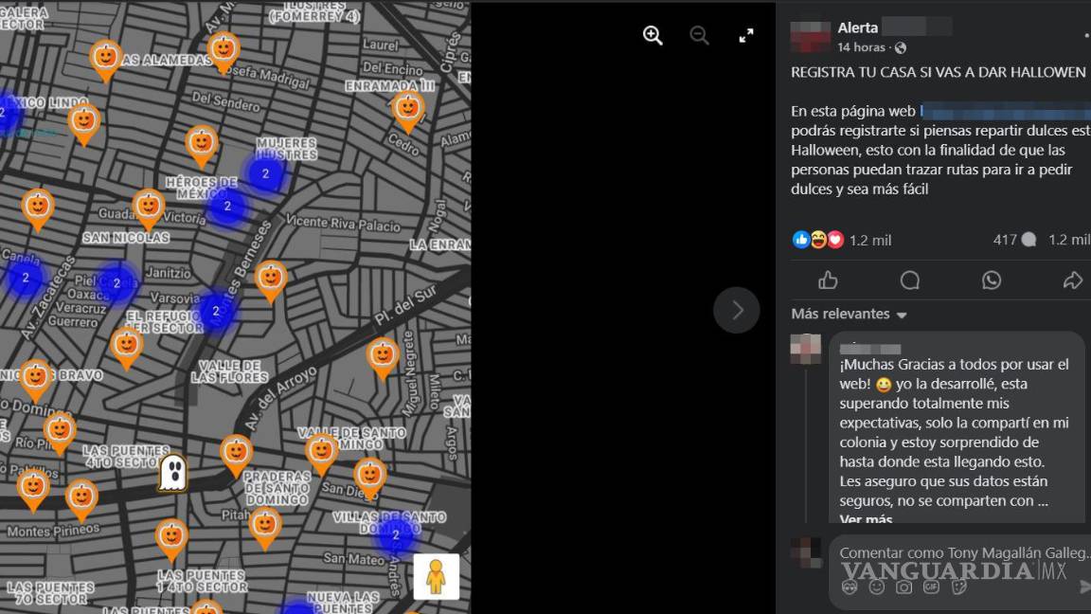Open the comment bubble icon
Screen dimensions: 1091x614
pos(910,280)
